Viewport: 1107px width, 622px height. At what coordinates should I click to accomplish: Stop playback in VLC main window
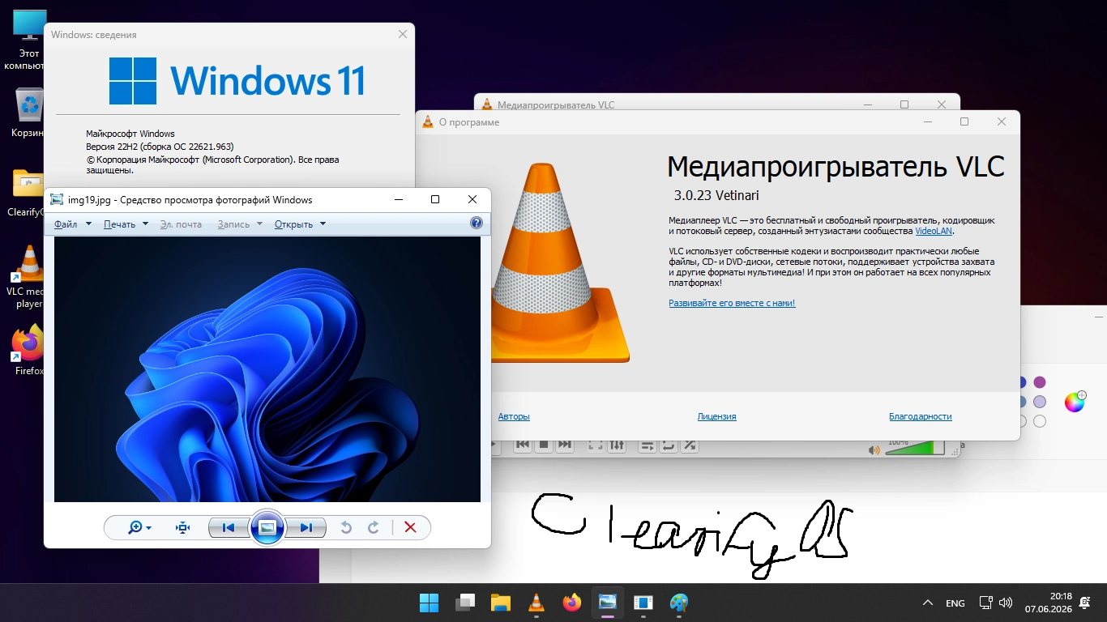[544, 445]
